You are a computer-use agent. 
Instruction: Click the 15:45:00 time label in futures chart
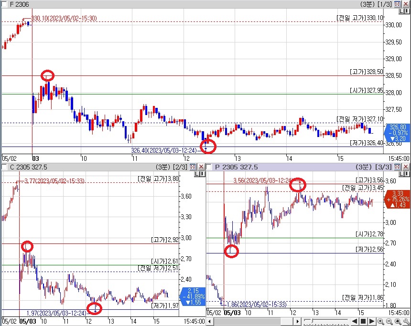coord(399,158)
